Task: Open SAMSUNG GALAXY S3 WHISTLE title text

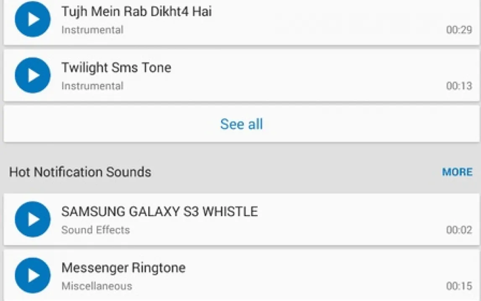Action: [x=159, y=211]
